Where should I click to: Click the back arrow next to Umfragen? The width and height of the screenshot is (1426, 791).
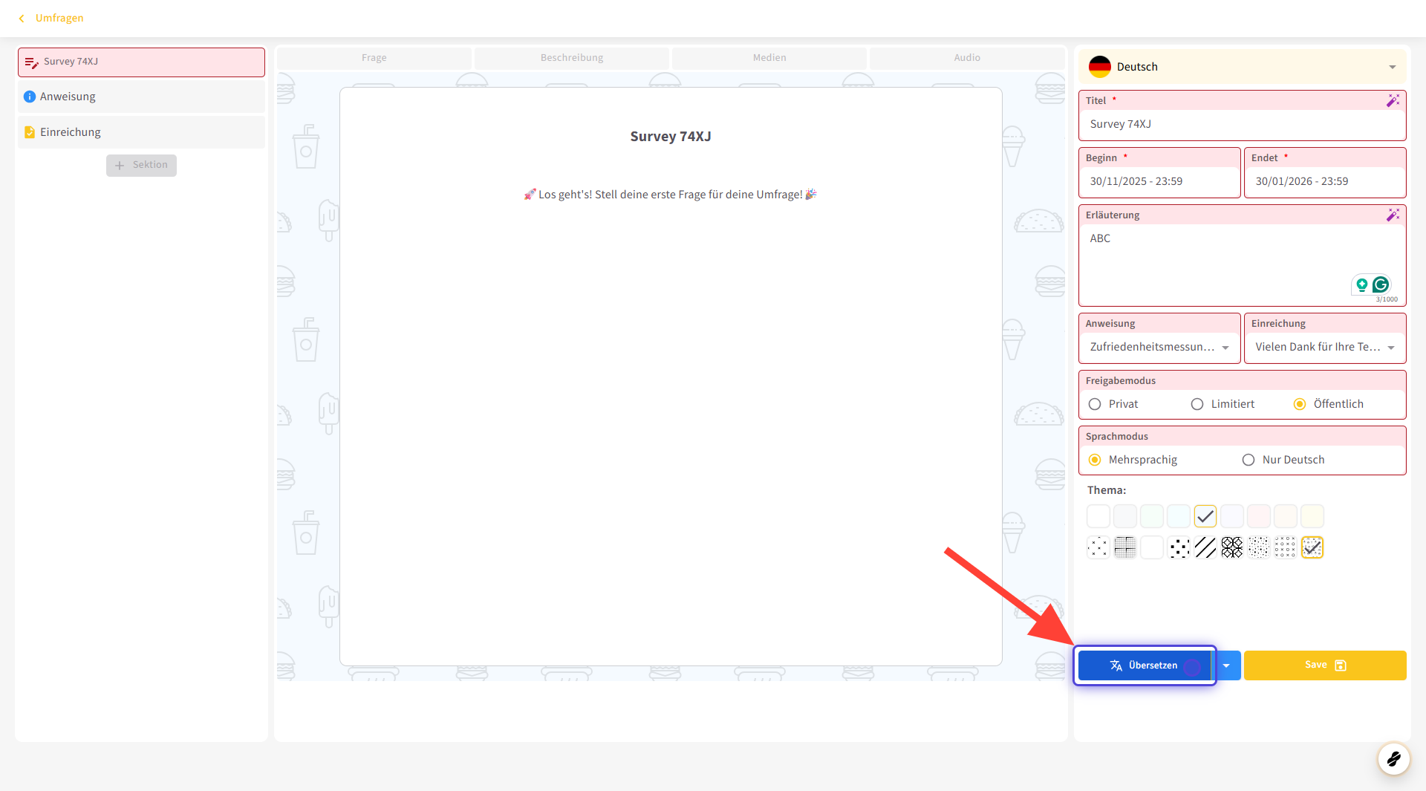(22, 18)
